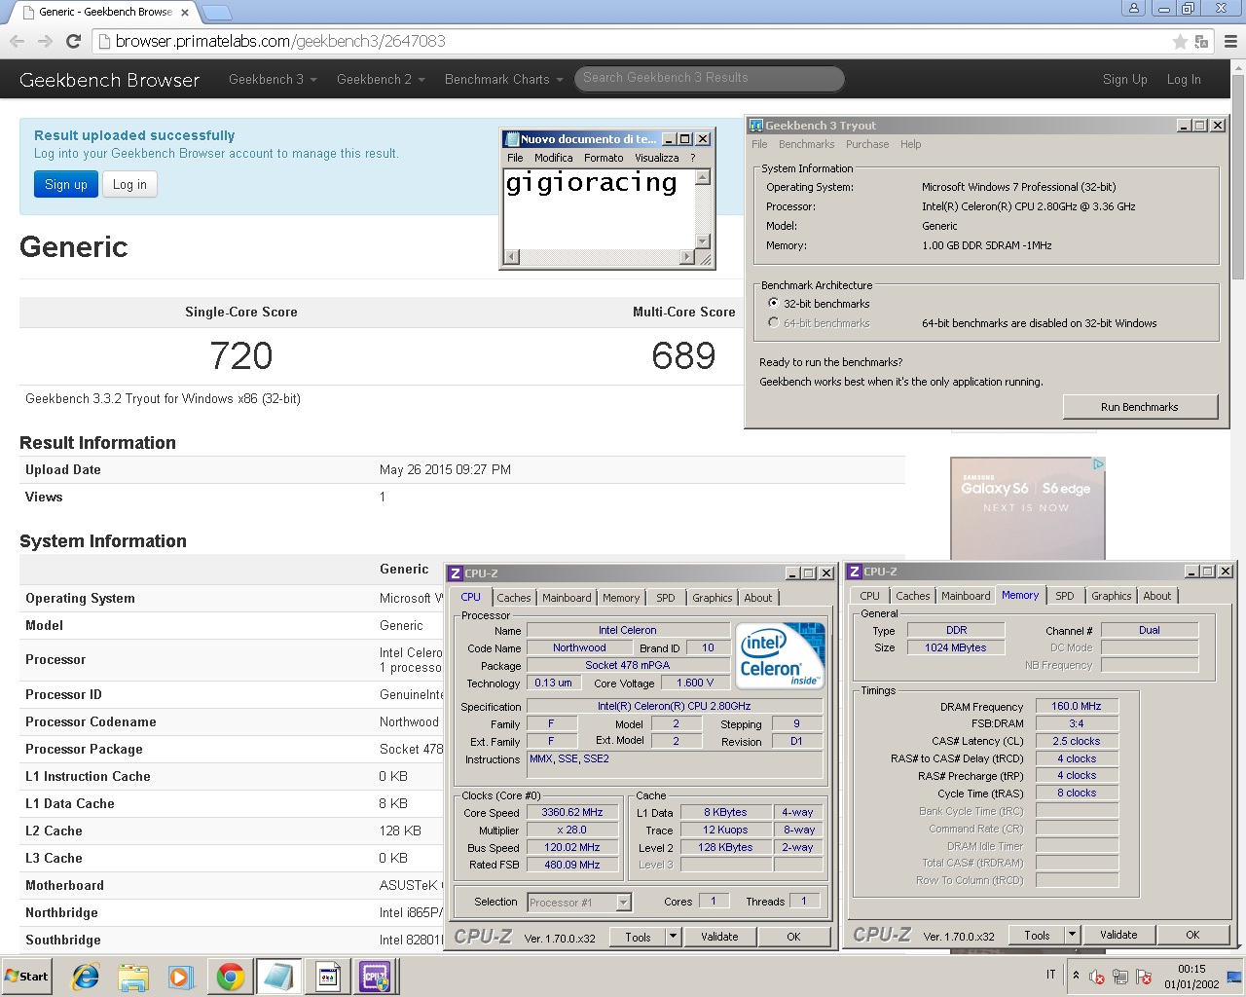Open the Benchmark Charts dropdown
Screen dimensions: 1246x997
coord(503,79)
